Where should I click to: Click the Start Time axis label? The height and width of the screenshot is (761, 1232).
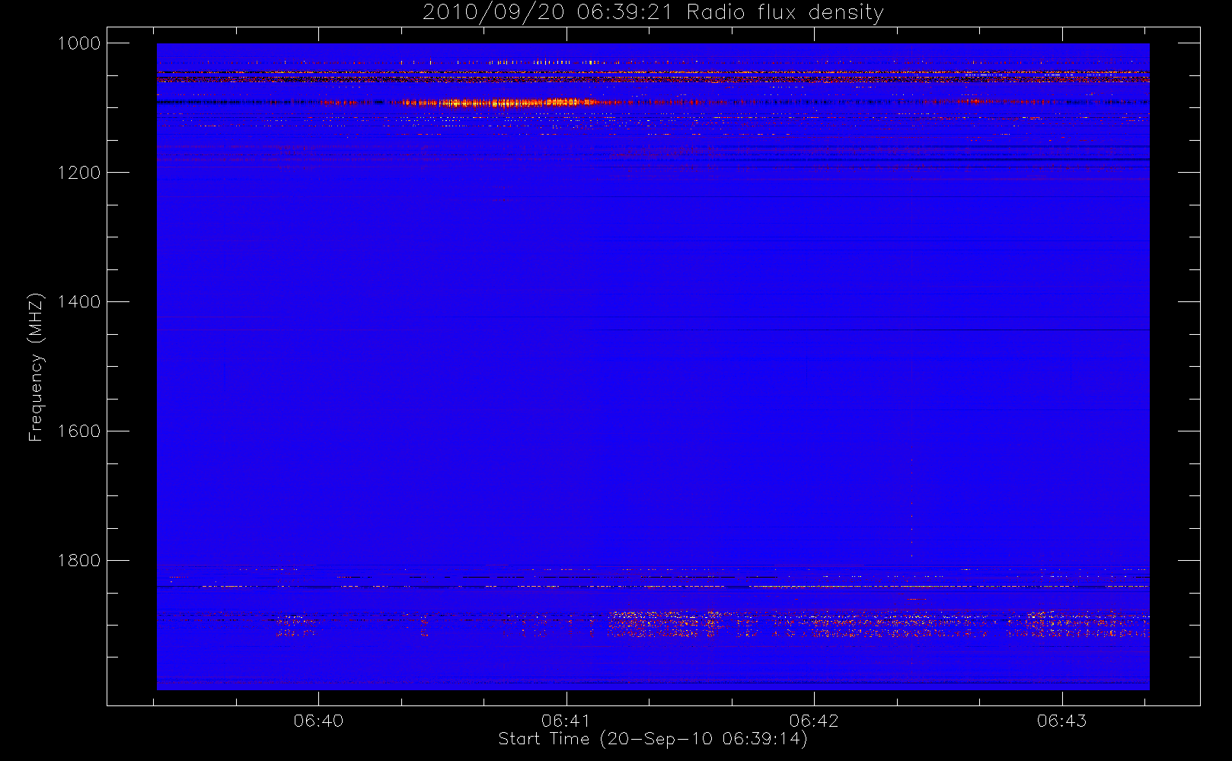coord(653,739)
